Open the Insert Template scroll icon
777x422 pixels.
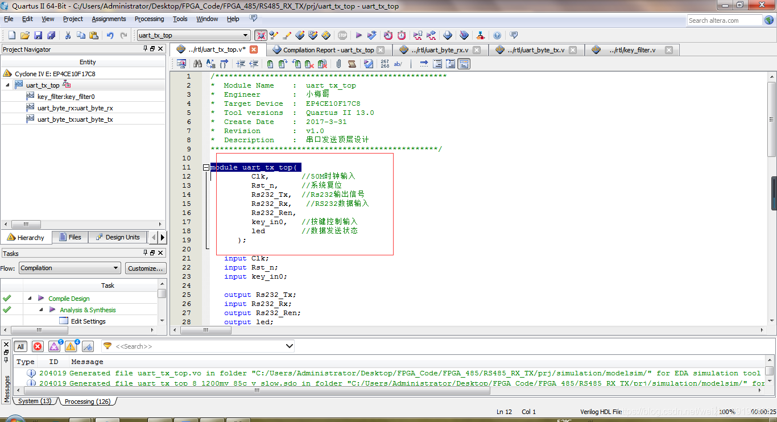click(352, 64)
